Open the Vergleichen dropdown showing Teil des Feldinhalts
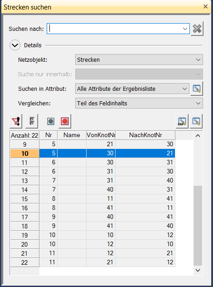213x287 pixels. [x=139, y=103]
